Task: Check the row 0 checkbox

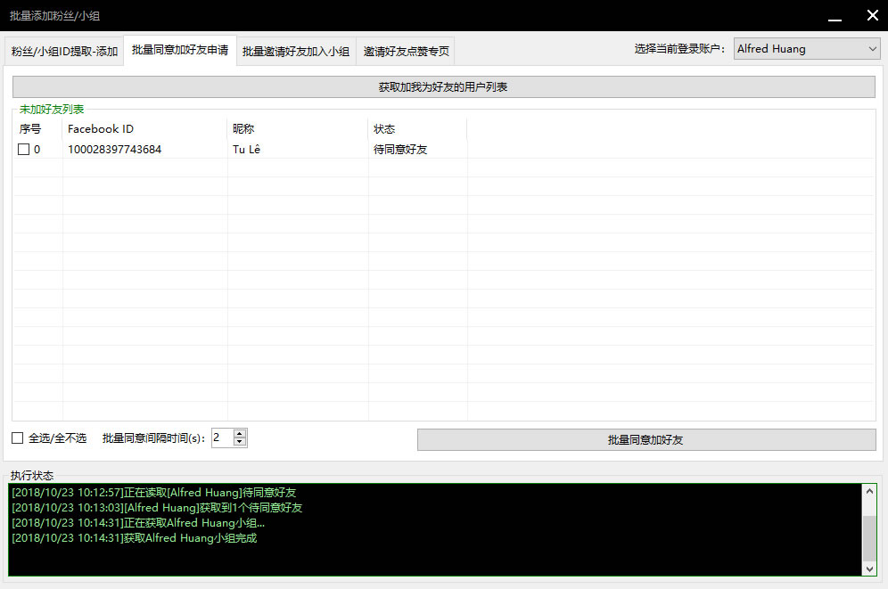Action: pyautogui.click(x=24, y=150)
